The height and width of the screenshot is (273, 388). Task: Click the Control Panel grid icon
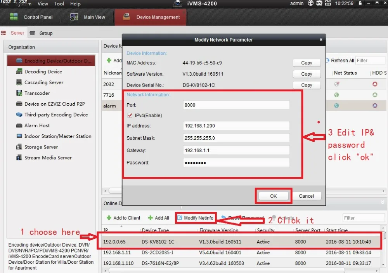click(14, 17)
